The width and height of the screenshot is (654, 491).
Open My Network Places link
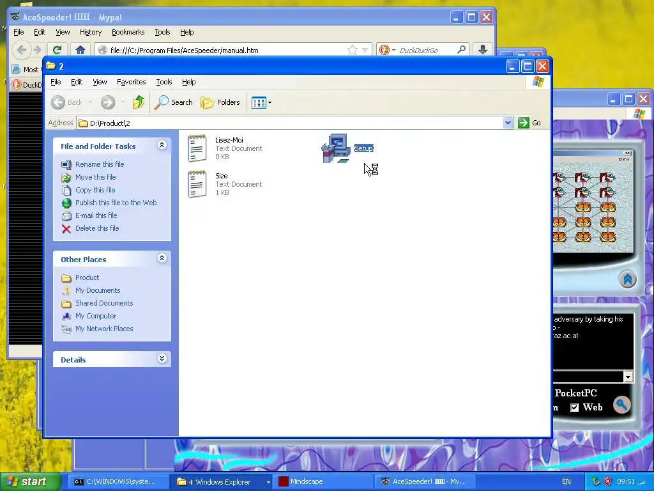[x=104, y=329]
